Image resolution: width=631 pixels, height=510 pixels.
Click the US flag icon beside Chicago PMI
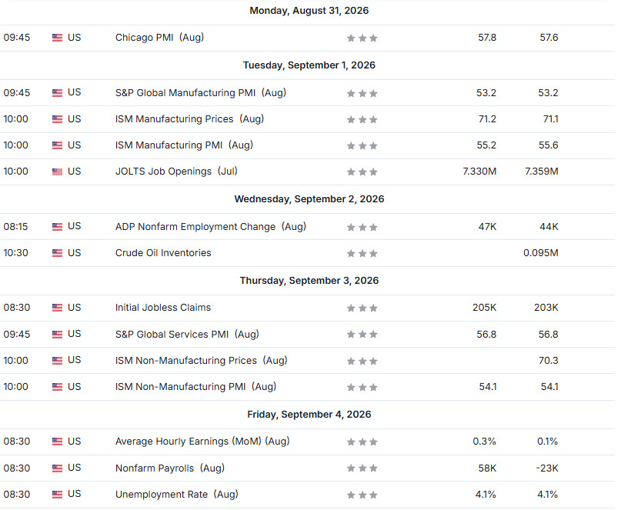57,38
